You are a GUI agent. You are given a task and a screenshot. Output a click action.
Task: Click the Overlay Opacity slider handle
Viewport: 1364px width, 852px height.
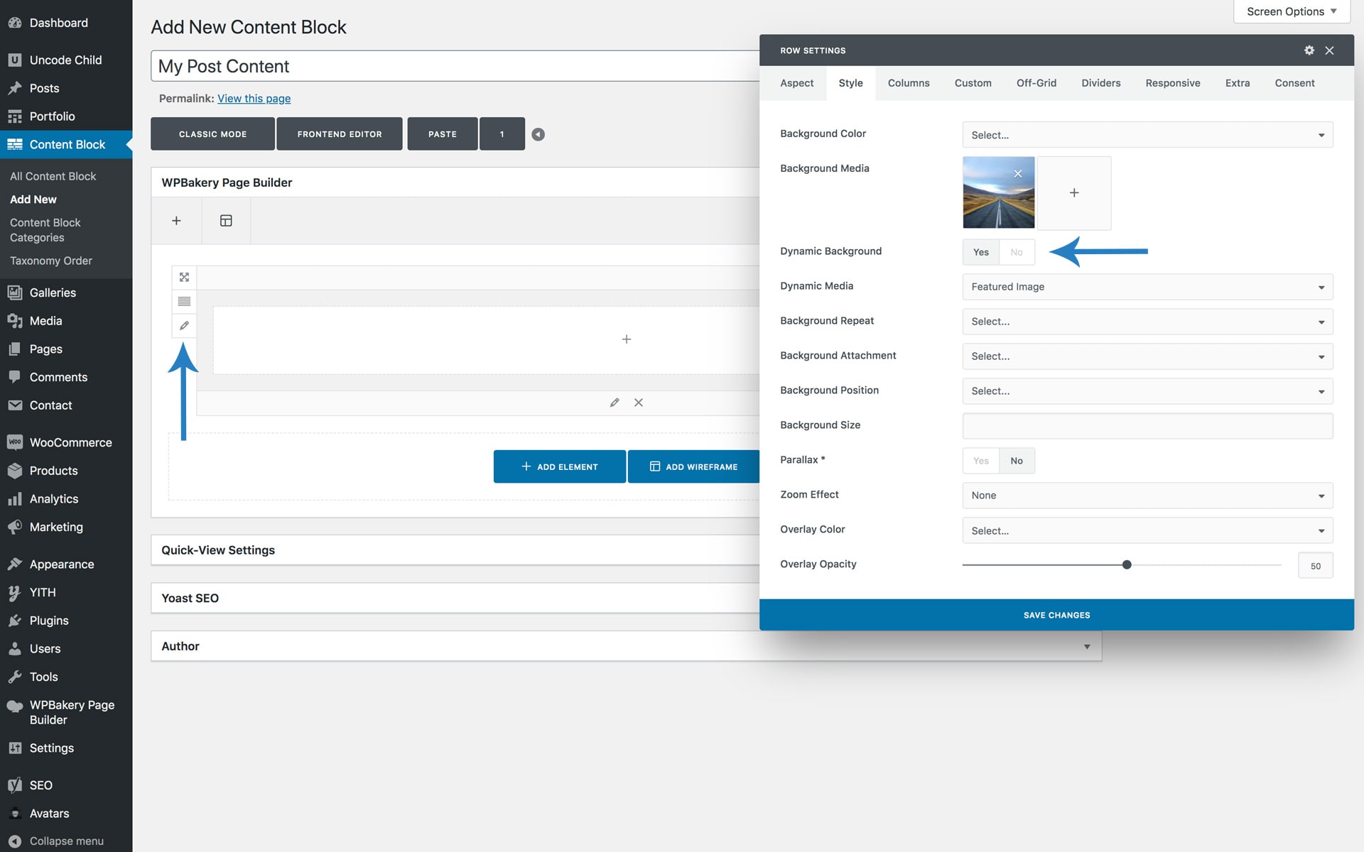[x=1127, y=565]
